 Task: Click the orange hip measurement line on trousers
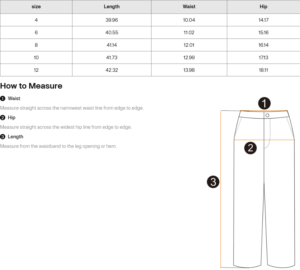[x=264, y=140]
